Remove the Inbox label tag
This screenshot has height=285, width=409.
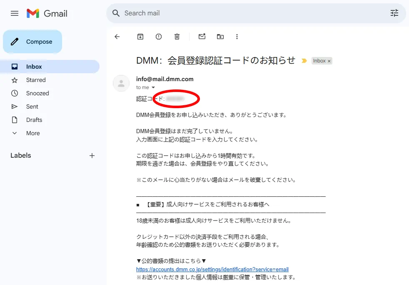pos(329,61)
